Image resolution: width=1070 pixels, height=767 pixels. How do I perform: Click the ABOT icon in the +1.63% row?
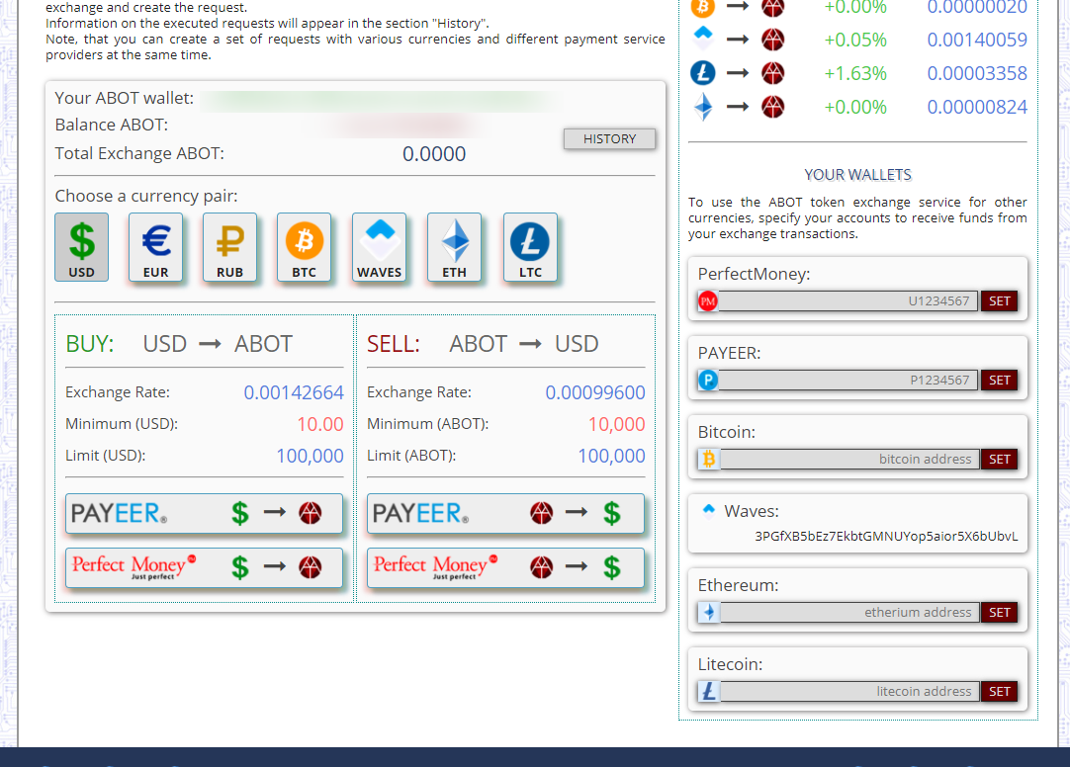tap(772, 73)
